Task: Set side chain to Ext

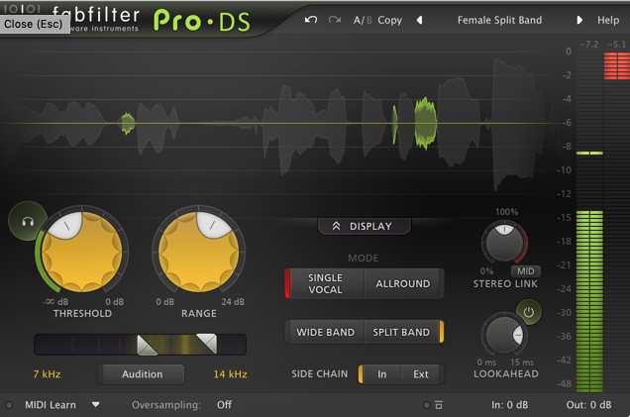Action: point(421,374)
